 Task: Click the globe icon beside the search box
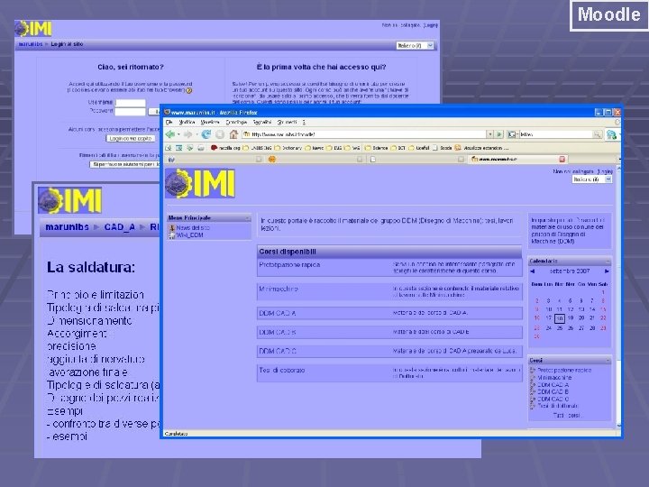point(611,134)
